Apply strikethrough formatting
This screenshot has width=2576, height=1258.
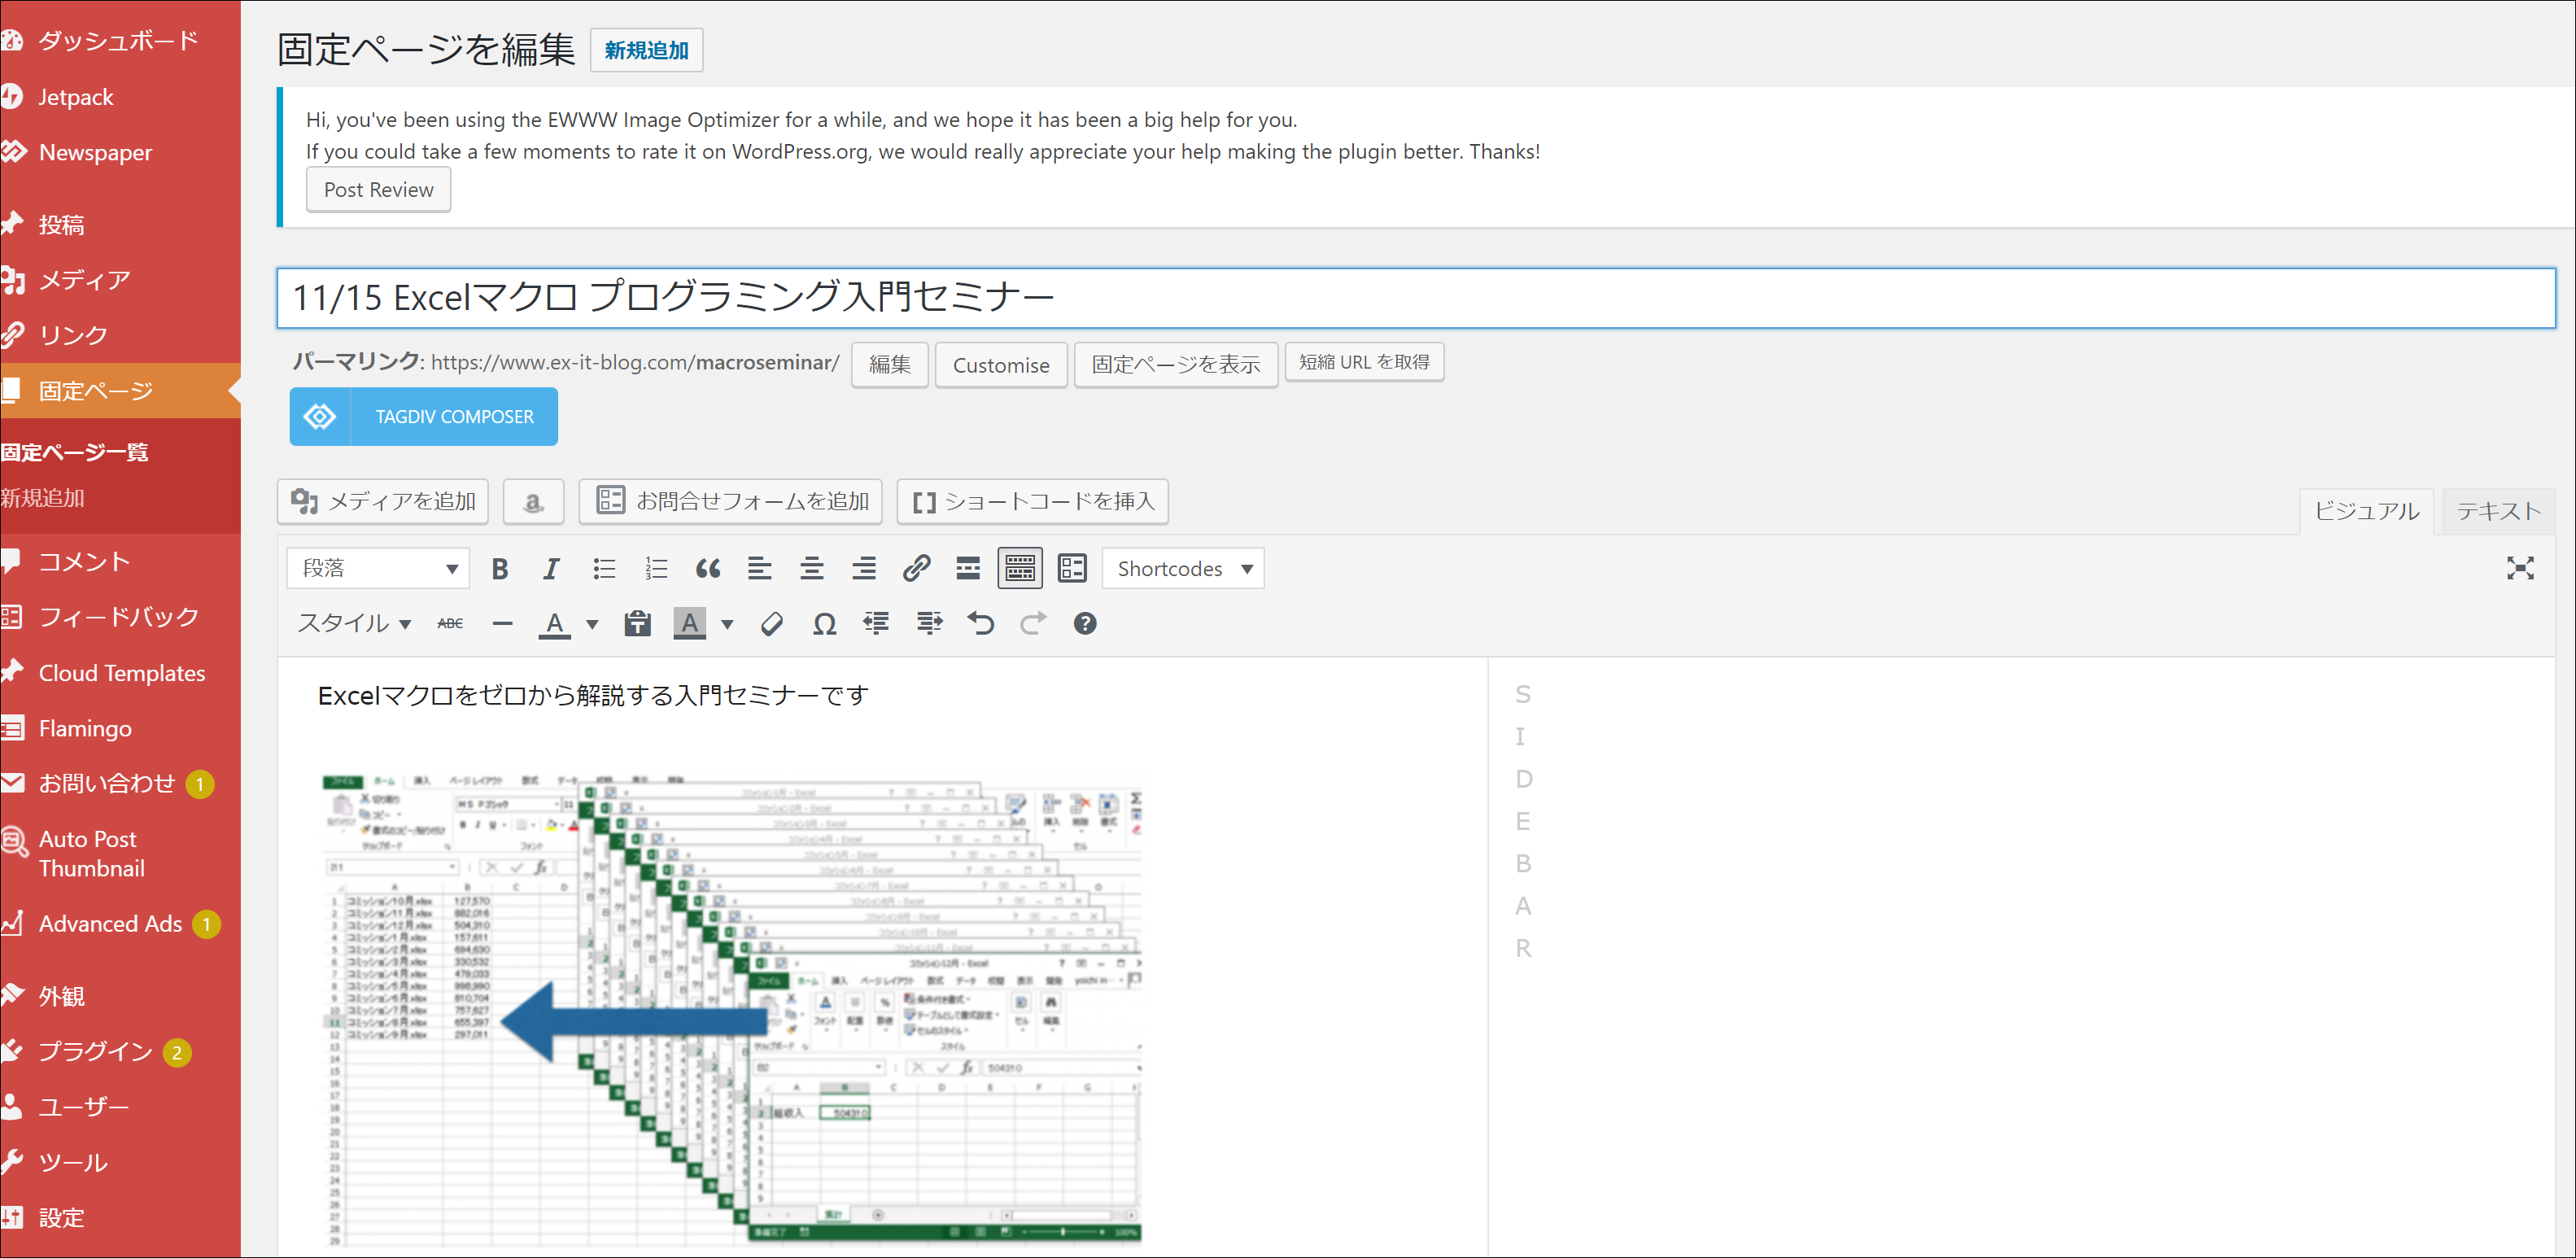[450, 624]
